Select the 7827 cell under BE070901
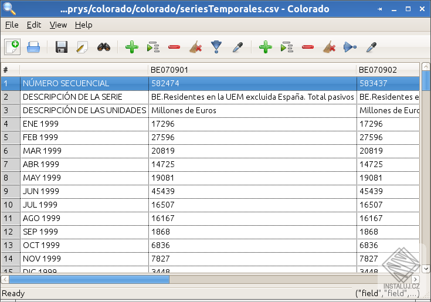 [253, 259]
